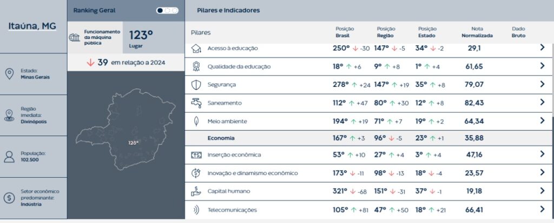The width and height of the screenshot is (554, 223).
Task: Click the Saneamento faucet icon
Action: (x=195, y=103)
